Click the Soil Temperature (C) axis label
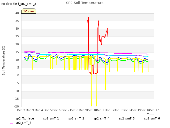 pos(3,61)
